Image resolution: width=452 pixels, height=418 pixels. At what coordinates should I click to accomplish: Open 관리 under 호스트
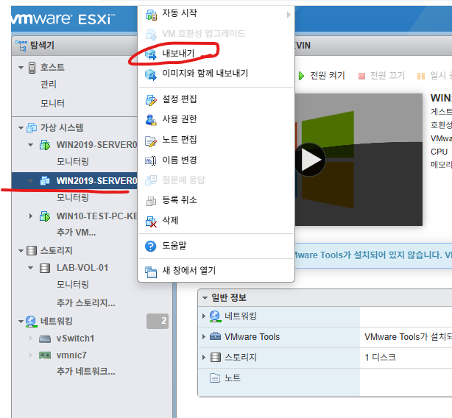(49, 85)
